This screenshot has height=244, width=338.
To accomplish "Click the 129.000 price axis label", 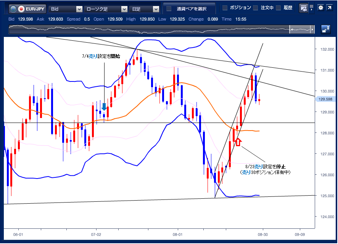I will click(327, 112).
